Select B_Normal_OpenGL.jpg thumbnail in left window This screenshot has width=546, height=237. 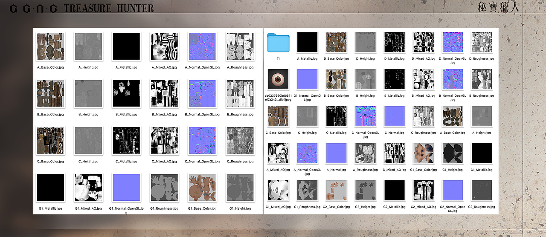pos(202,93)
